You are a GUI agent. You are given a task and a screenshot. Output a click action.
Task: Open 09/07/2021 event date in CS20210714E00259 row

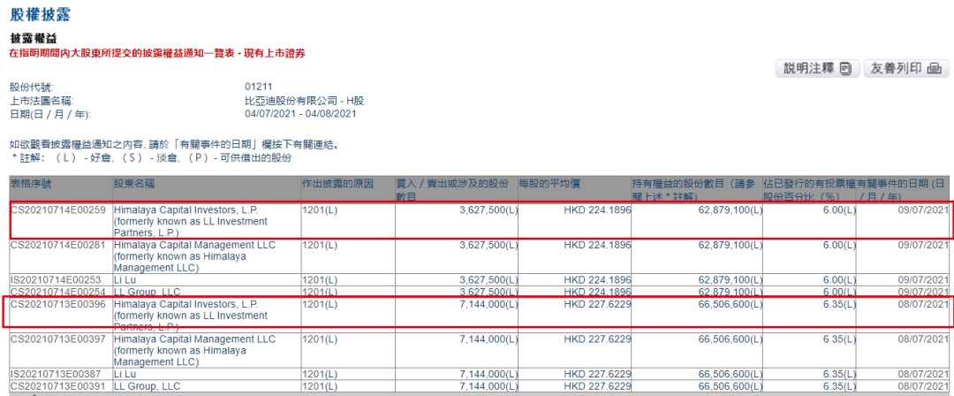tap(924, 209)
